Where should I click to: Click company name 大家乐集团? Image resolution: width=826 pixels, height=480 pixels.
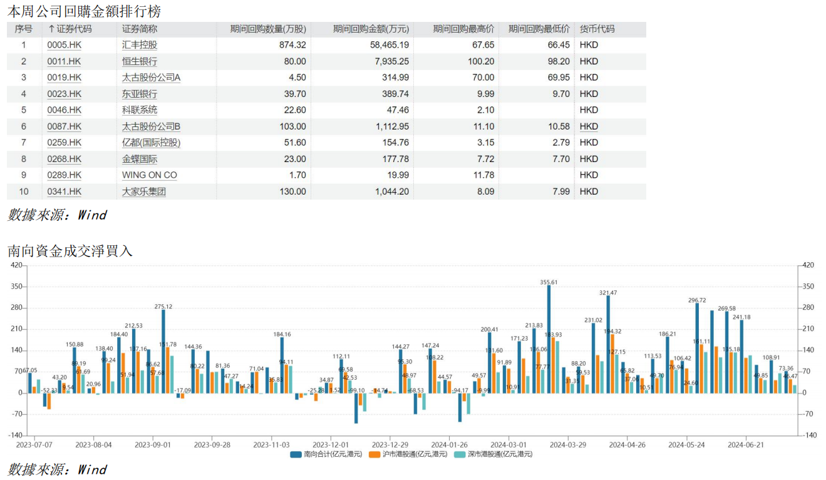(x=144, y=191)
